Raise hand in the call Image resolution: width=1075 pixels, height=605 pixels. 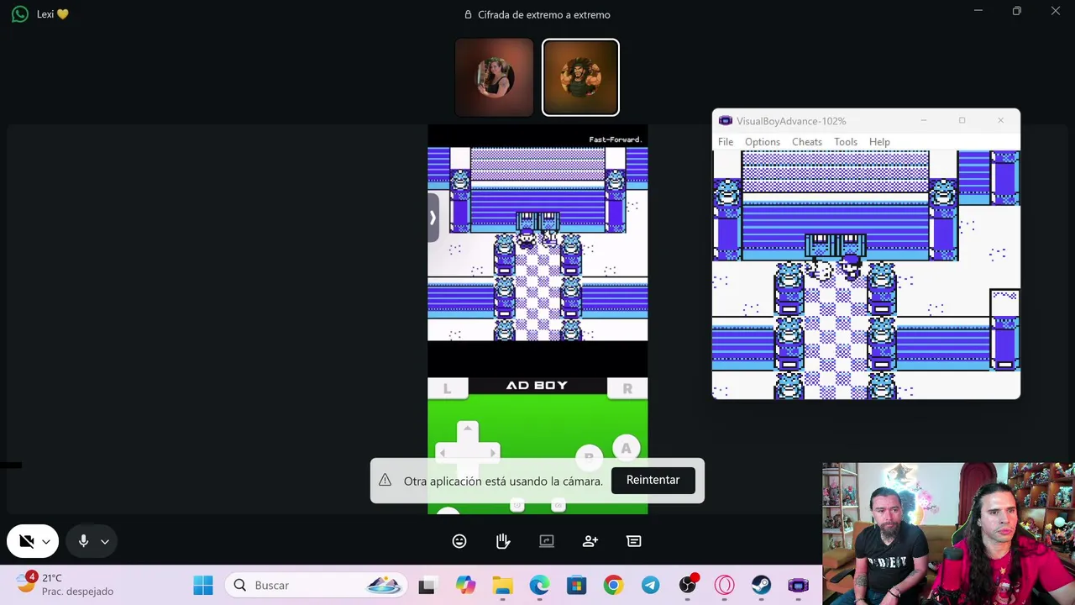point(503,541)
